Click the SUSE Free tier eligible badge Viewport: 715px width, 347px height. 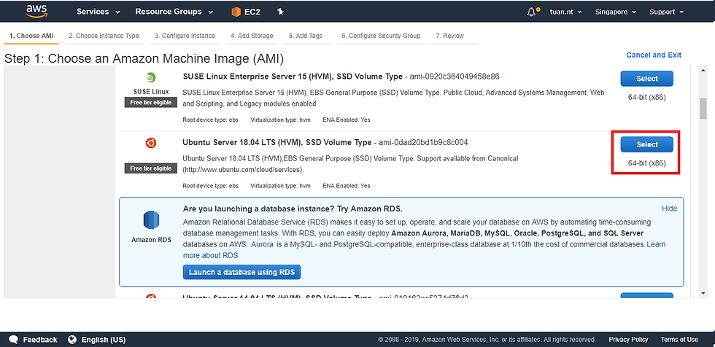click(x=151, y=103)
